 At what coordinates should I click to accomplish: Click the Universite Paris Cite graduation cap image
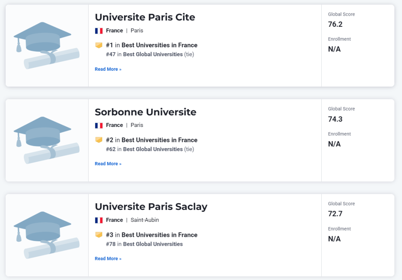click(47, 45)
